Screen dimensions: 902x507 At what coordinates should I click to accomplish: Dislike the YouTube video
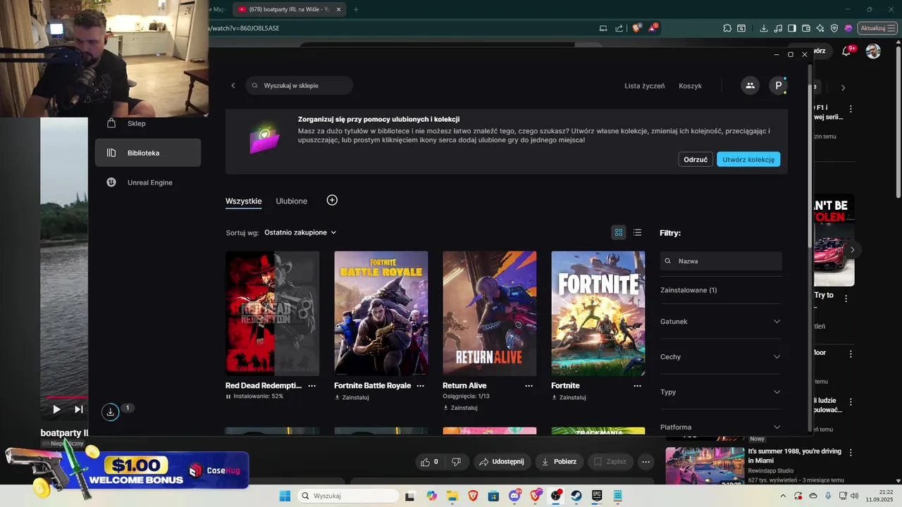pos(456,462)
